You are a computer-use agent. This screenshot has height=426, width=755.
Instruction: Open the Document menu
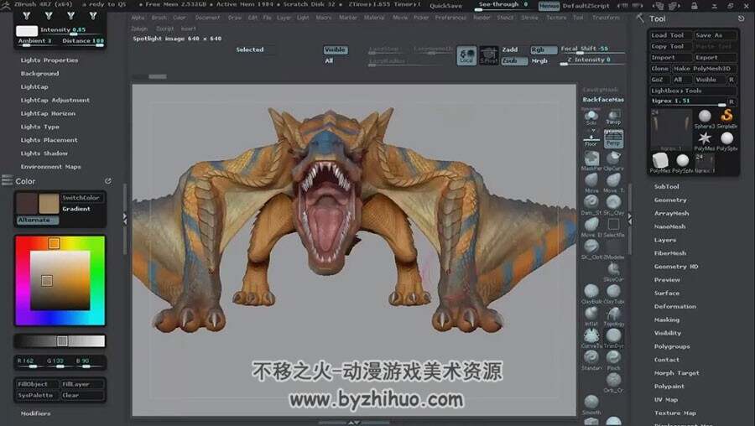[207, 18]
